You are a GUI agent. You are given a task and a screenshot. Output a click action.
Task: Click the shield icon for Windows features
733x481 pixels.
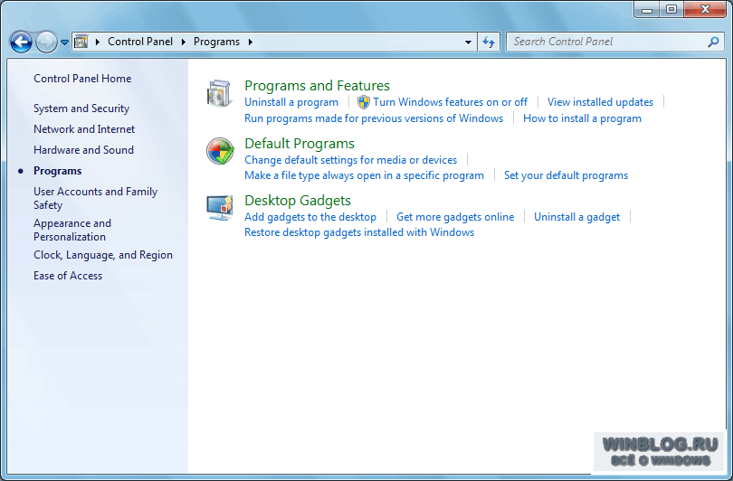(363, 102)
